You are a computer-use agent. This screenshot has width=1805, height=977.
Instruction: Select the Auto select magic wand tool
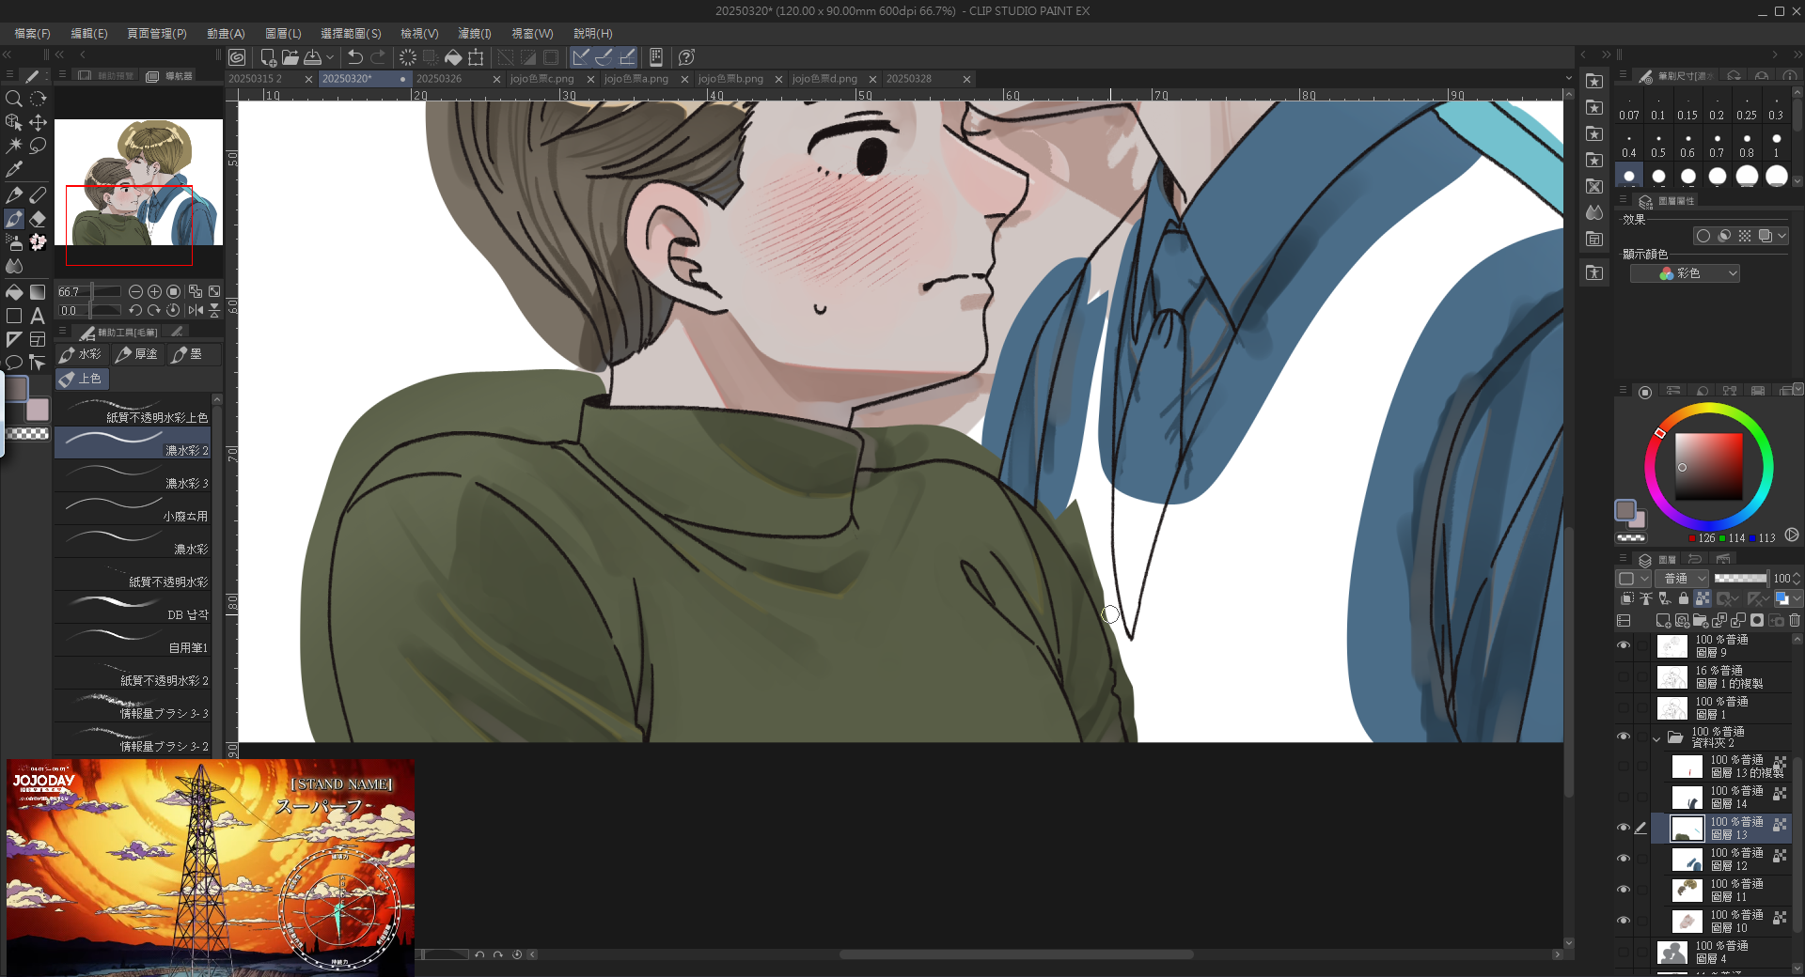[x=14, y=146]
